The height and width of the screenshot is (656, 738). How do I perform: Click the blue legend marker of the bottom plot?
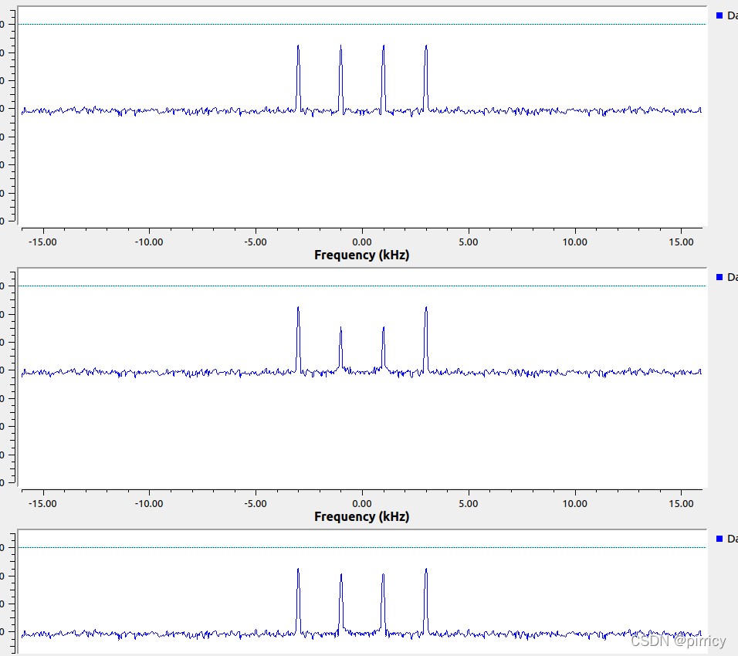pos(720,539)
